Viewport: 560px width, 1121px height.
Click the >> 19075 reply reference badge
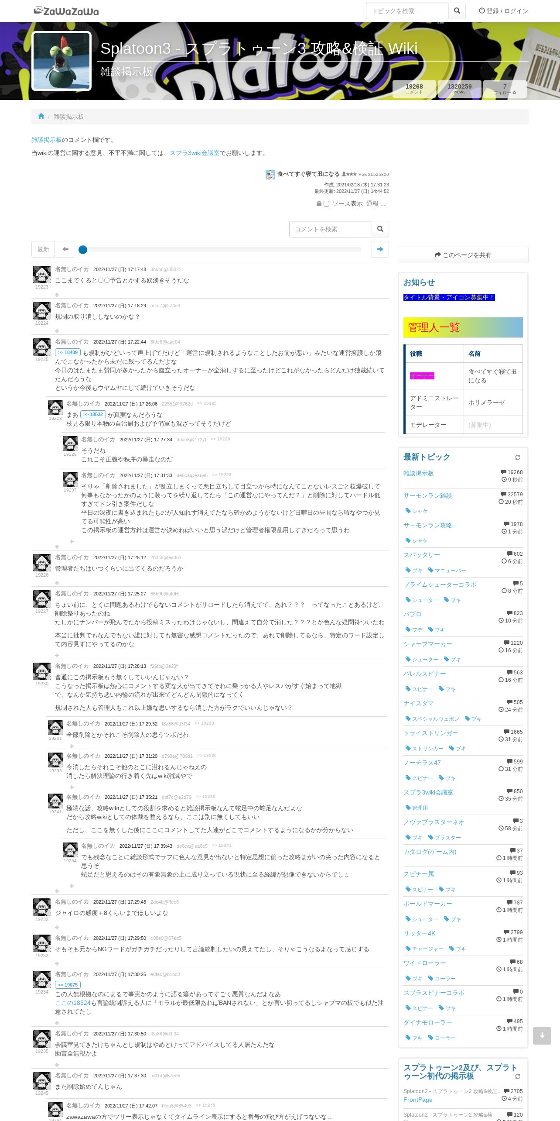(x=68, y=985)
